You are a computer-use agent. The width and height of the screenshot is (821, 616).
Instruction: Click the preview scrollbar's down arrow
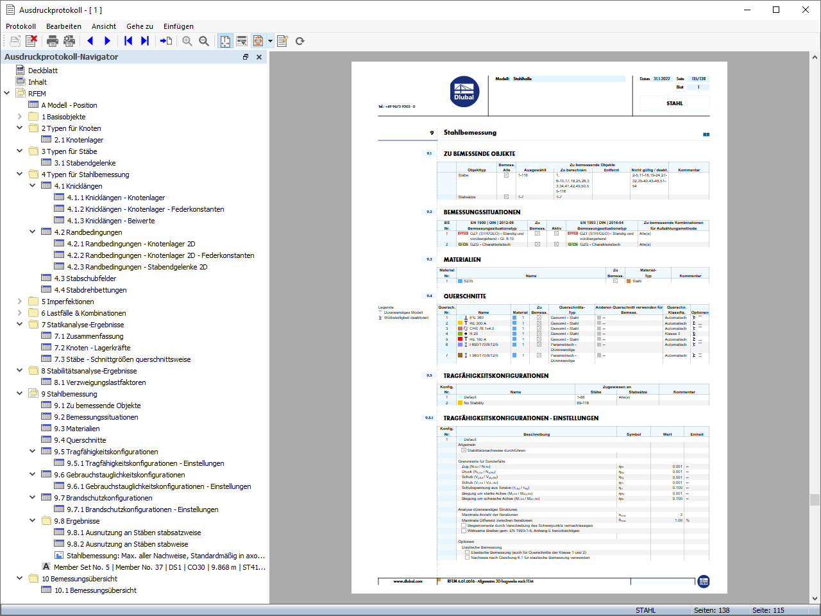pyautogui.click(x=815, y=599)
